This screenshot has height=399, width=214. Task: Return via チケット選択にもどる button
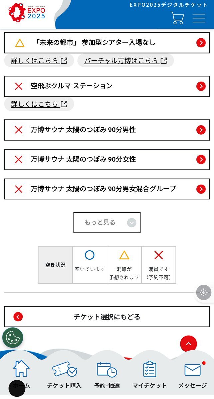107,317
